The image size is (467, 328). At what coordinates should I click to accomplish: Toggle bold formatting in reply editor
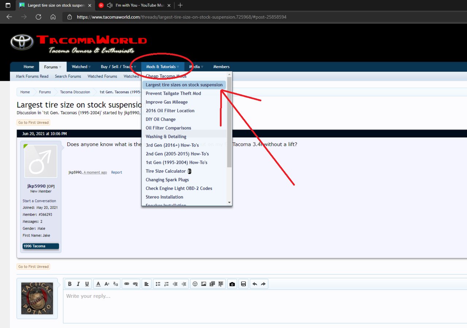[x=69, y=284]
